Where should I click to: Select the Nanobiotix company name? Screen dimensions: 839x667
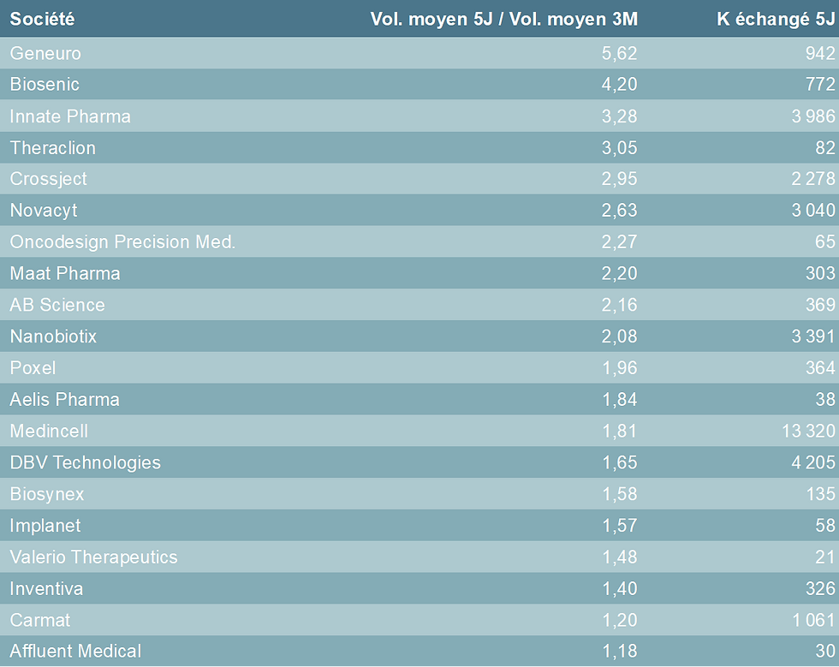[x=53, y=336]
